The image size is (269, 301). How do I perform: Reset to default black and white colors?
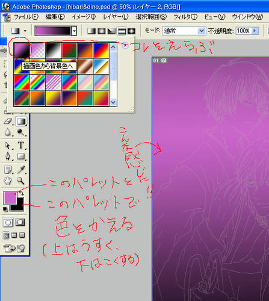pos(5,209)
